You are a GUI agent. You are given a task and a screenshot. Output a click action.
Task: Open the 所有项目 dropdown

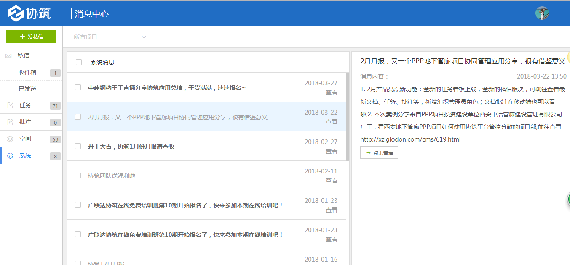pos(109,37)
